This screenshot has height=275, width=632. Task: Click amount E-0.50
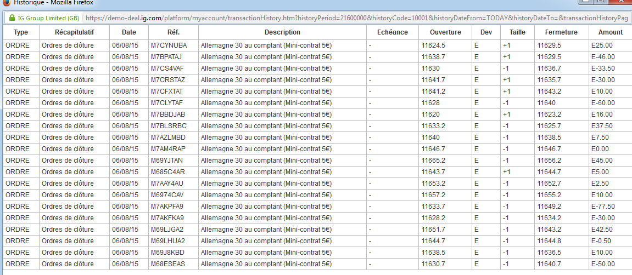pyautogui.click(x=601, y=241)
